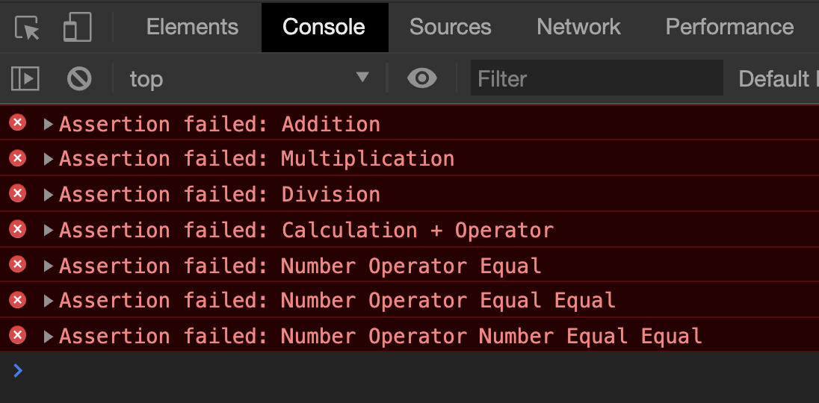Click the console prompt input line

(374, 371)
